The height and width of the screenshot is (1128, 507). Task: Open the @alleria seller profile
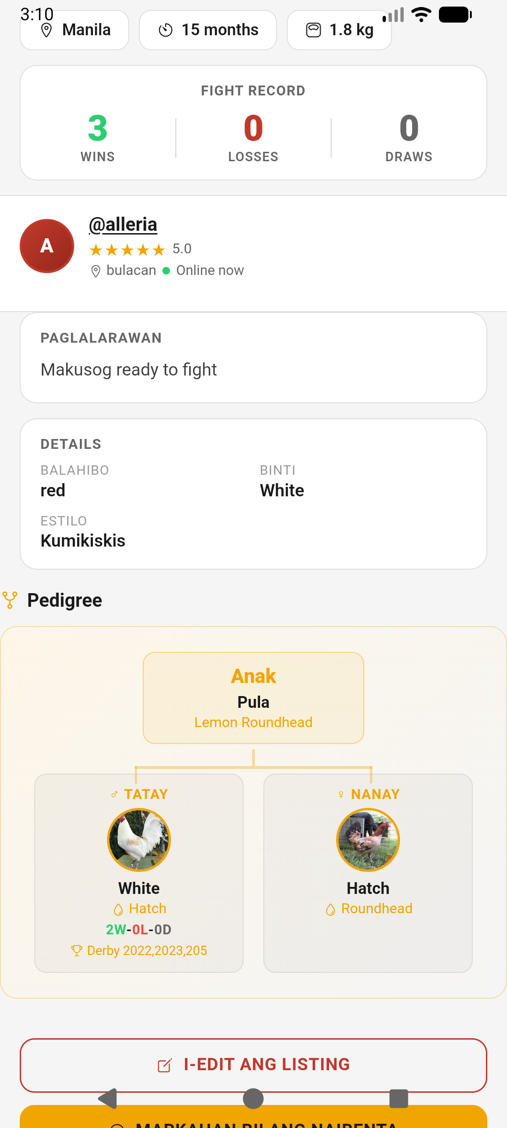[123, 224]
